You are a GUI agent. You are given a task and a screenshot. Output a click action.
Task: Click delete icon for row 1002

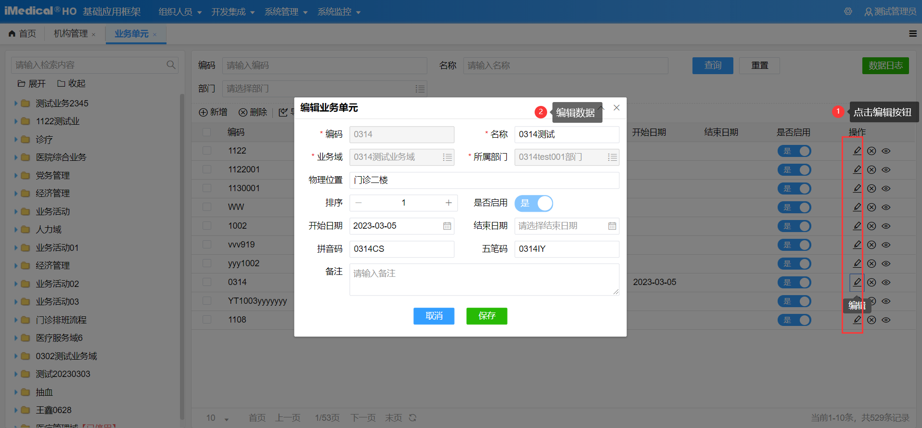click(871, 226)
